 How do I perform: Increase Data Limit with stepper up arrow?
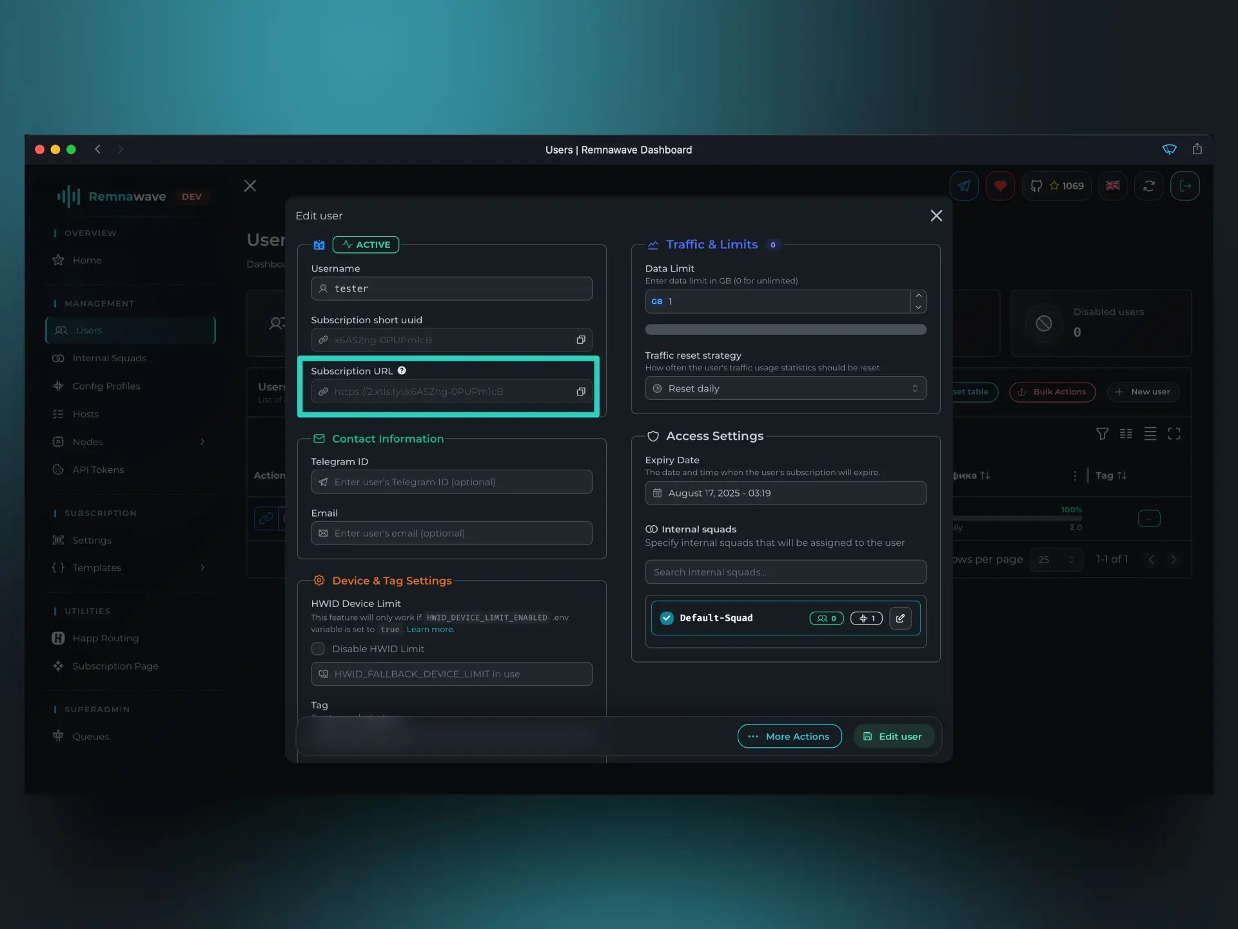click(918, 296)
